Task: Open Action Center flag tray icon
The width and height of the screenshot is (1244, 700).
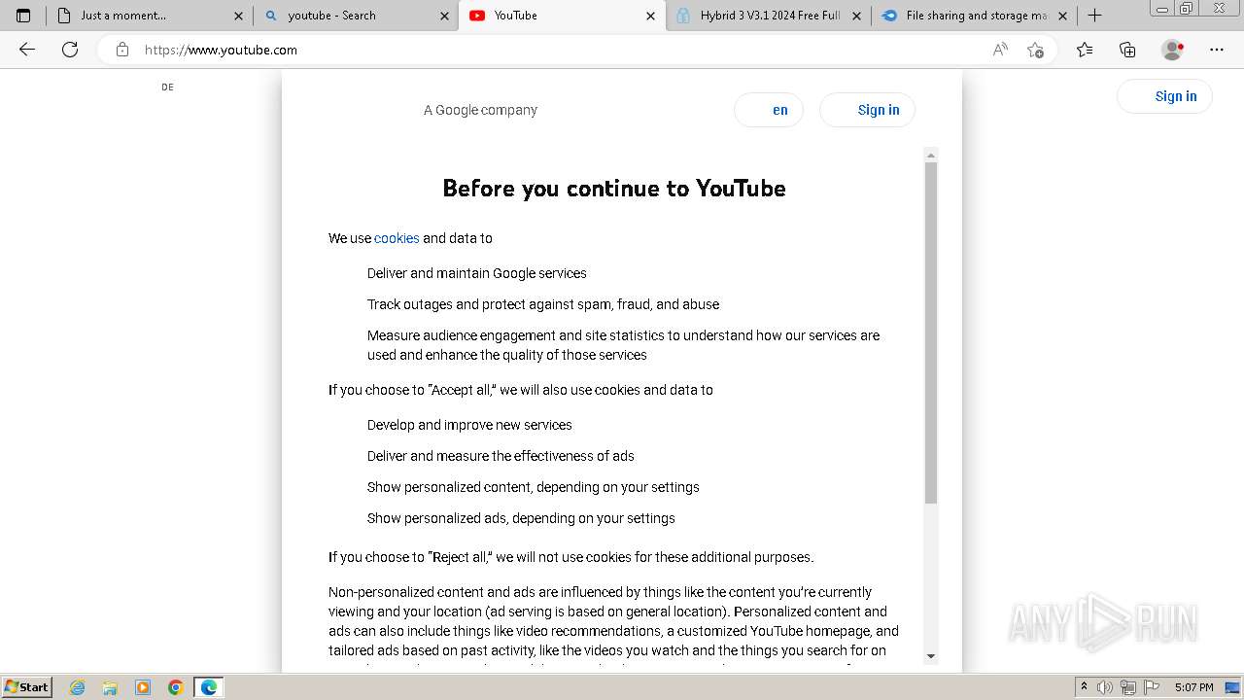Action: click(x=1151, y=687)
